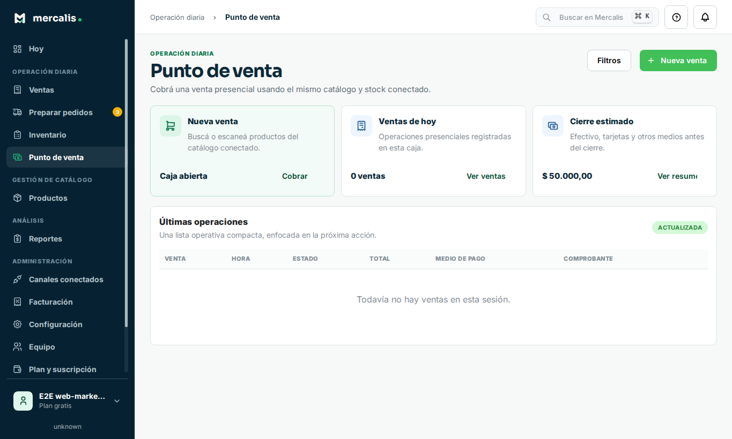Viewport: 732px width, 439px height.
Task: Click the Preparar pedidos badge showing 3
Action: (x=117, y=112)
